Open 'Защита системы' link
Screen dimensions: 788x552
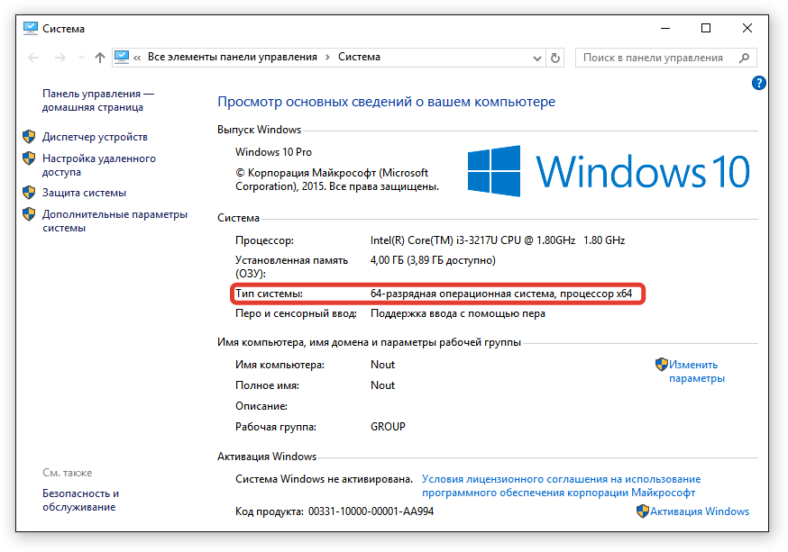tap(84, 193)
